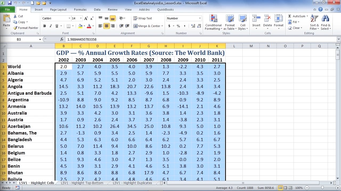Open the File tab
The width and height of the screenshot is (341, 191).
pos(7,10)
